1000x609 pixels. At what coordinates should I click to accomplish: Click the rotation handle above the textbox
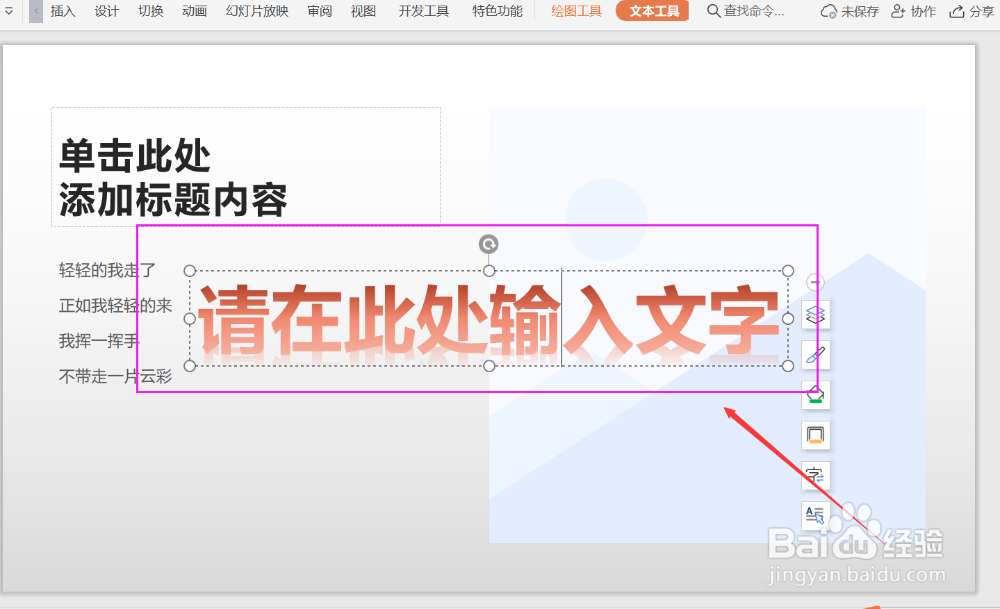point(489,244)
